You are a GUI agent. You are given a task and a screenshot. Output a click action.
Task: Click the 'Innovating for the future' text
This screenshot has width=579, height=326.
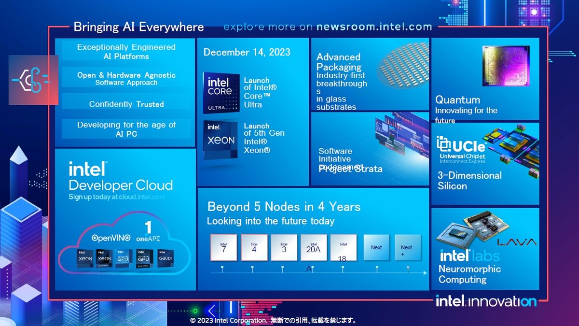466,115
